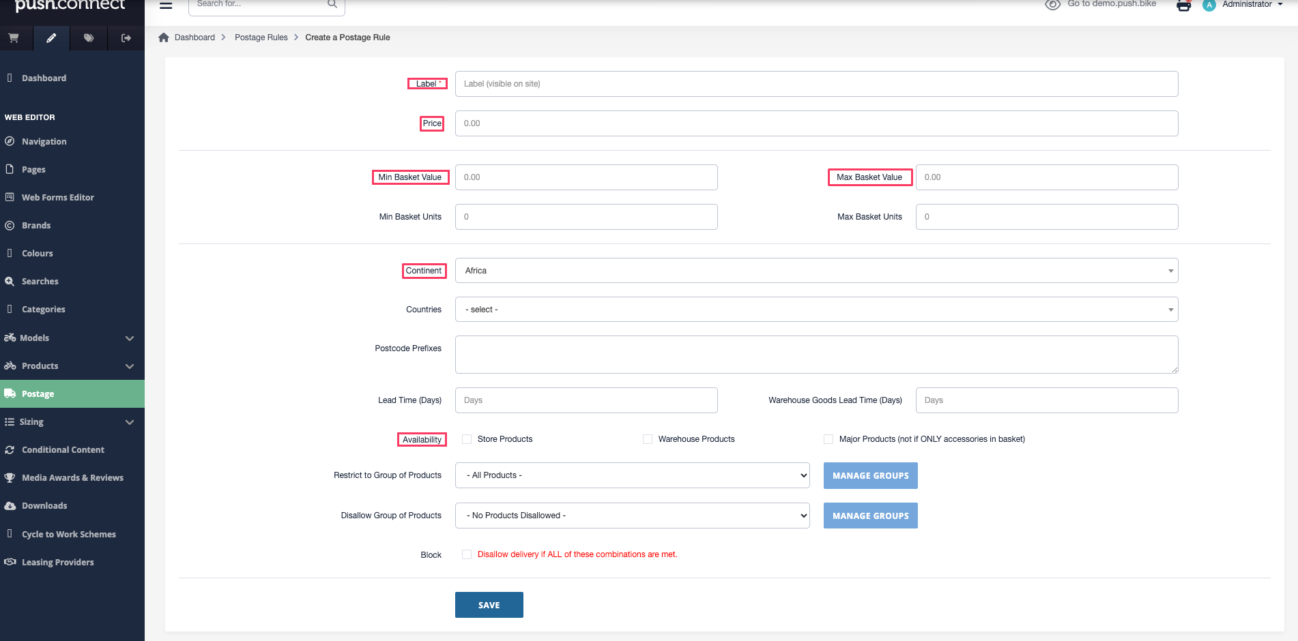Check the Block disallow delivery checkbox
Image resolution: width=1298 pixels, height=641 pixels.
point(467,554)
